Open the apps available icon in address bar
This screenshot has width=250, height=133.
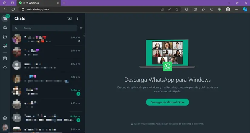[x=162, y=9]
